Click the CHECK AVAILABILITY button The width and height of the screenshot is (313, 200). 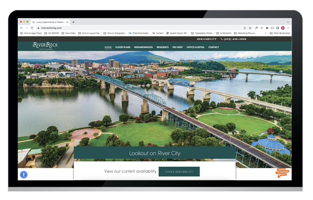(179, 172)
